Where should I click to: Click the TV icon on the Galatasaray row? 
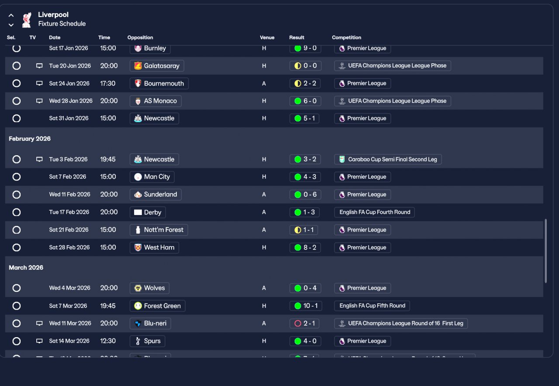tap(39, 66)
